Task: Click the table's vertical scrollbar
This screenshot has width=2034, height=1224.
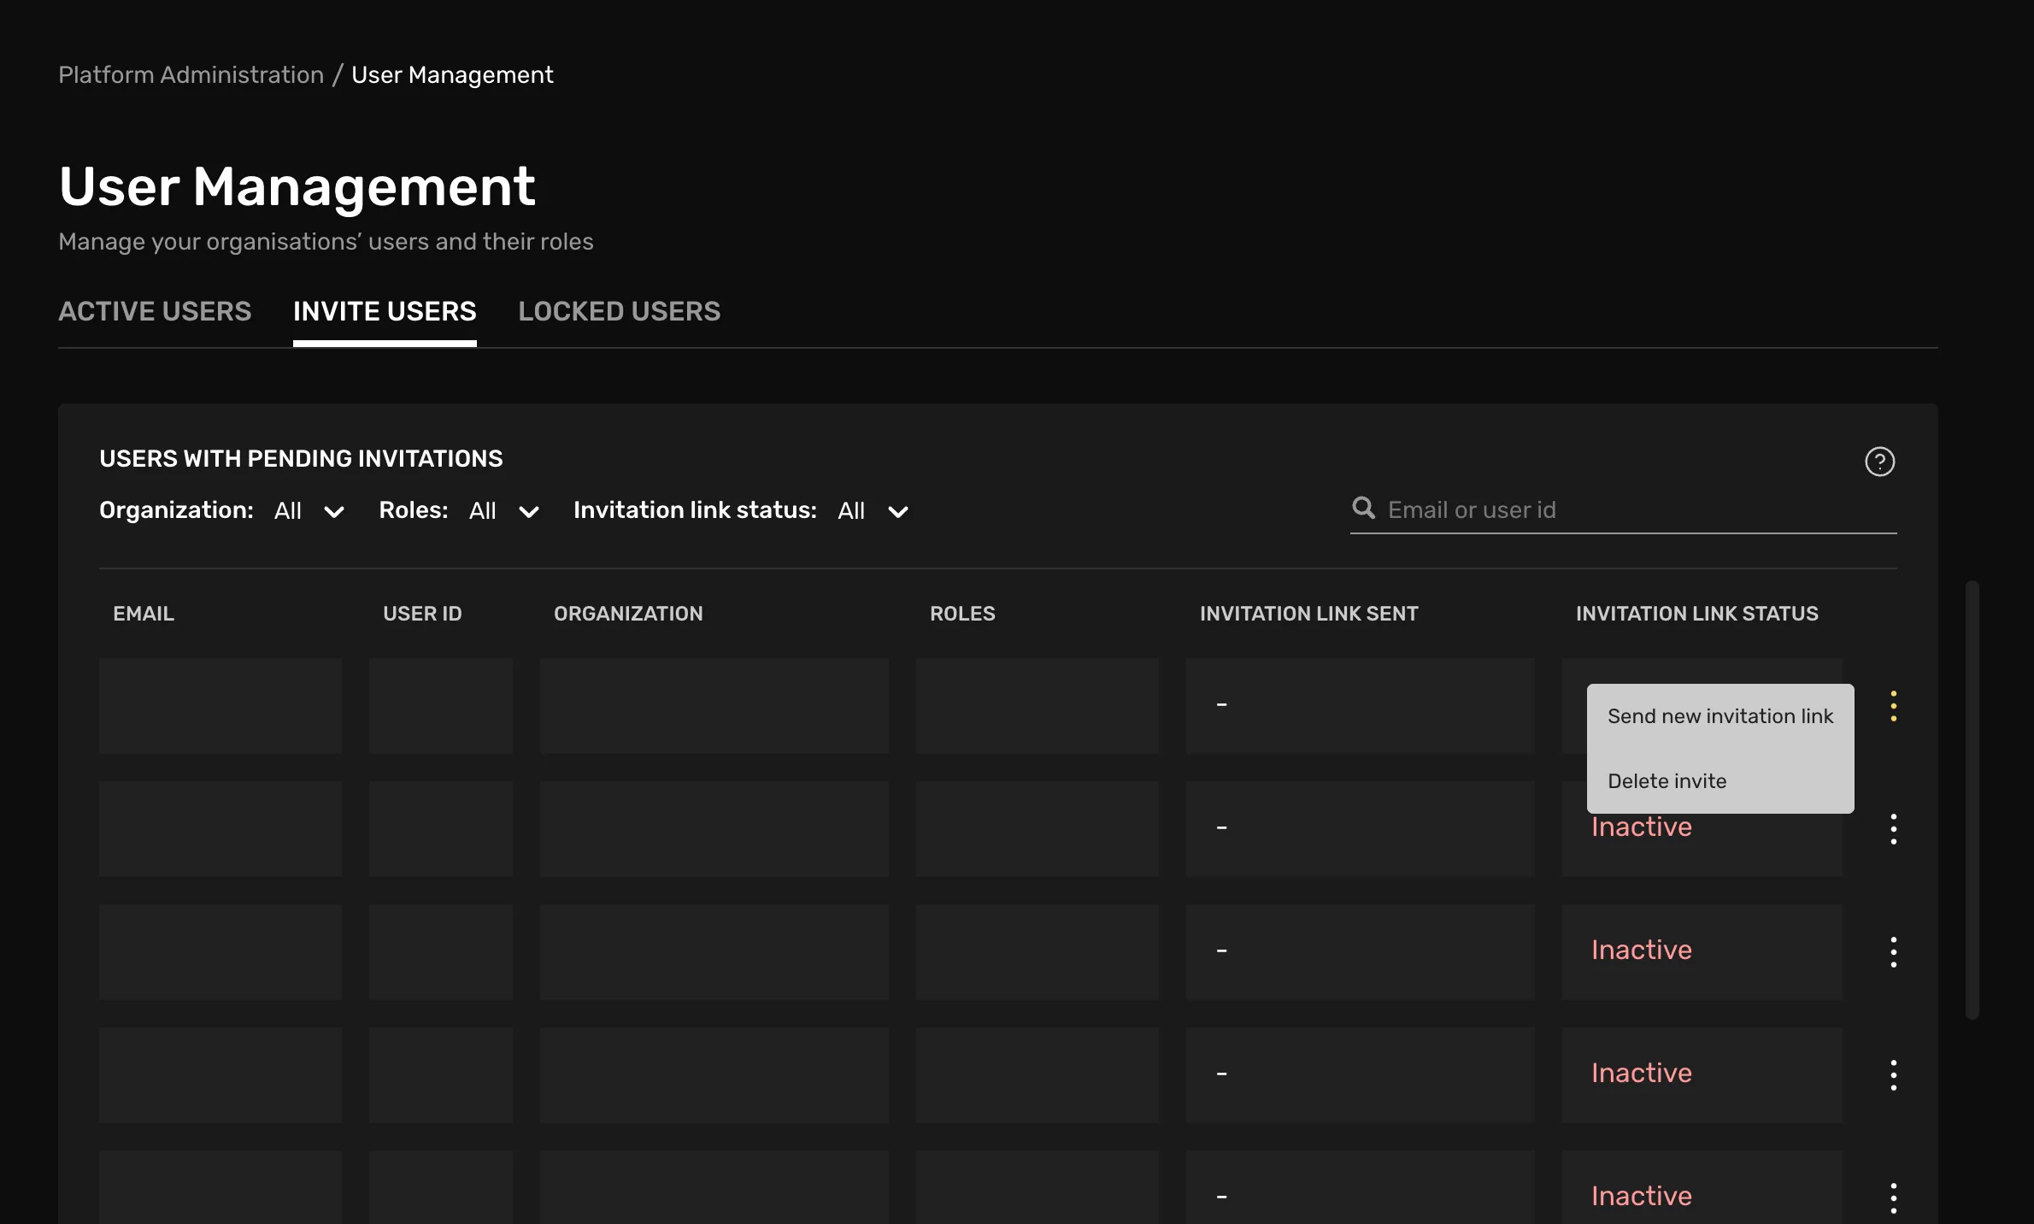Action: (x=1972, y=800)
